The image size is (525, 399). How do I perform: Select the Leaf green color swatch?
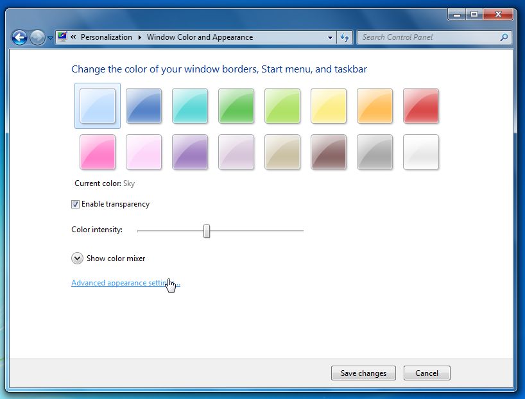point(236,106)
